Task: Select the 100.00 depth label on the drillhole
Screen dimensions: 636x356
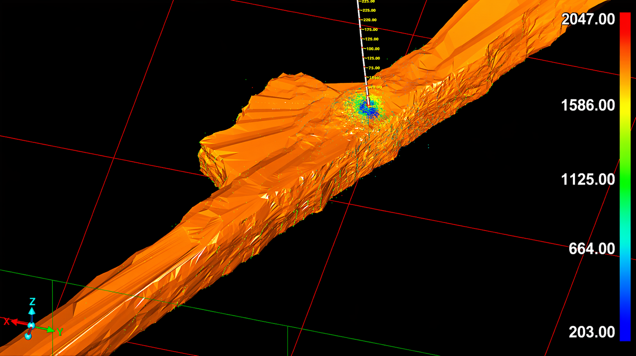Action: (x=373, y=49)
